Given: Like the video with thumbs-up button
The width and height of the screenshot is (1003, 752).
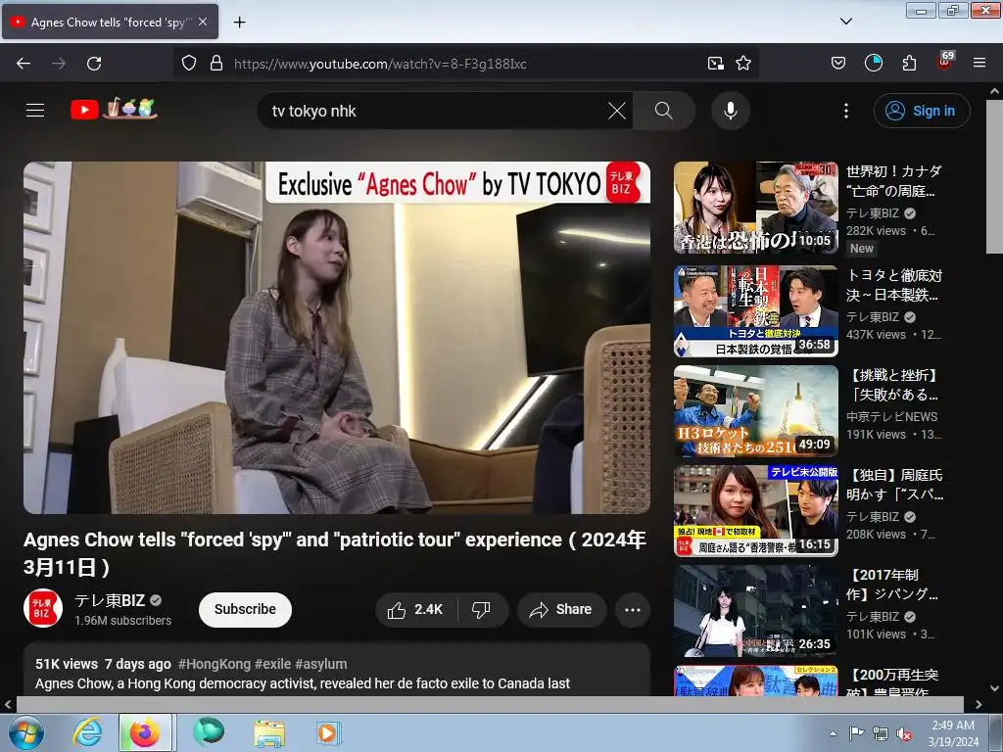Looking at the screenshot, I should [415, 609].
